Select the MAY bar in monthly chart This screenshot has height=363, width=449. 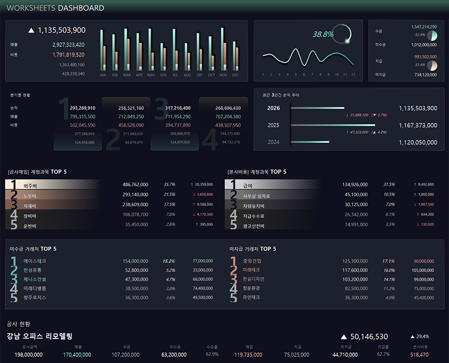(151, 49)
